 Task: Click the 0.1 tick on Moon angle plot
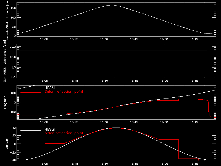click(x=14, y=77)
